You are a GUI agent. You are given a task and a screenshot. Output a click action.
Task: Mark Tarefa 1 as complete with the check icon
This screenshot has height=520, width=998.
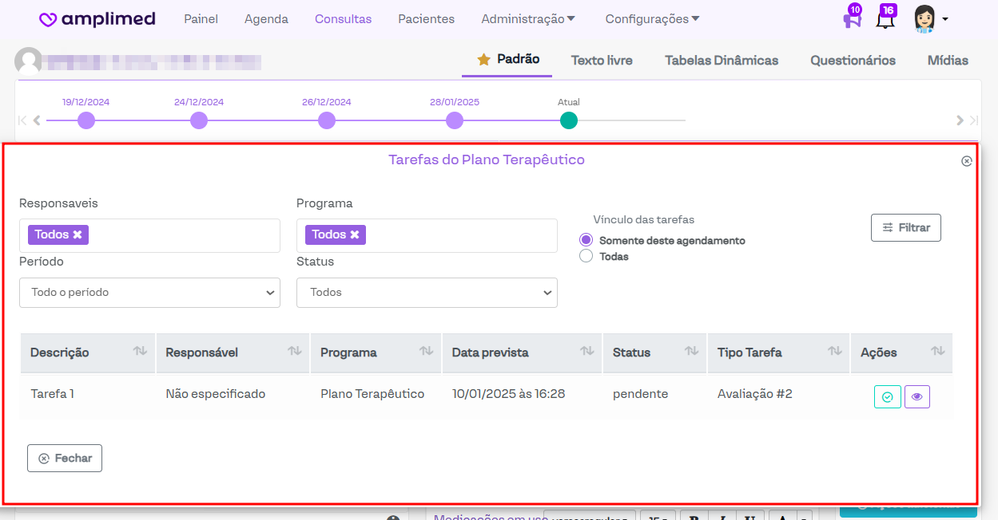(x=887, y=396)
